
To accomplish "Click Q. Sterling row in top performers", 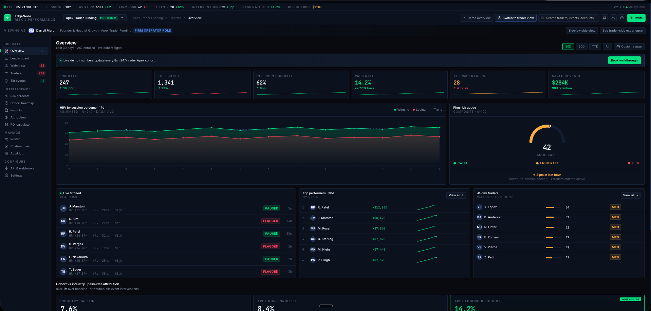I will (x=384, y=239).
